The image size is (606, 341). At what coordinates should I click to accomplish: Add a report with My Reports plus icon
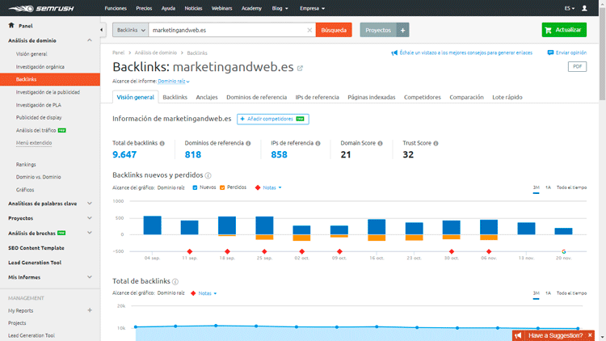click(x=90, y=310)
